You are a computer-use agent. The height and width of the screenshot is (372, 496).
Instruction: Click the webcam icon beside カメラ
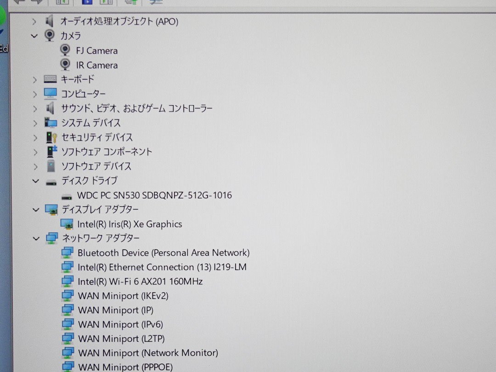pos(49,35)
